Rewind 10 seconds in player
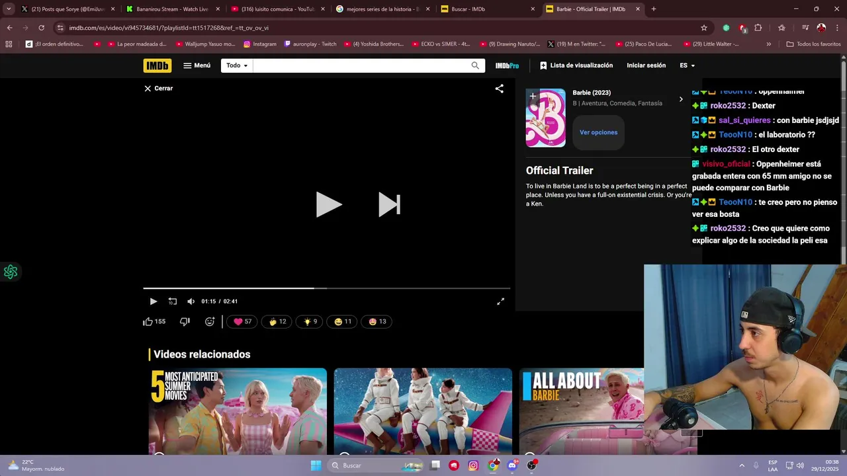This screenshot has height=476, width=847. point(172,301)
